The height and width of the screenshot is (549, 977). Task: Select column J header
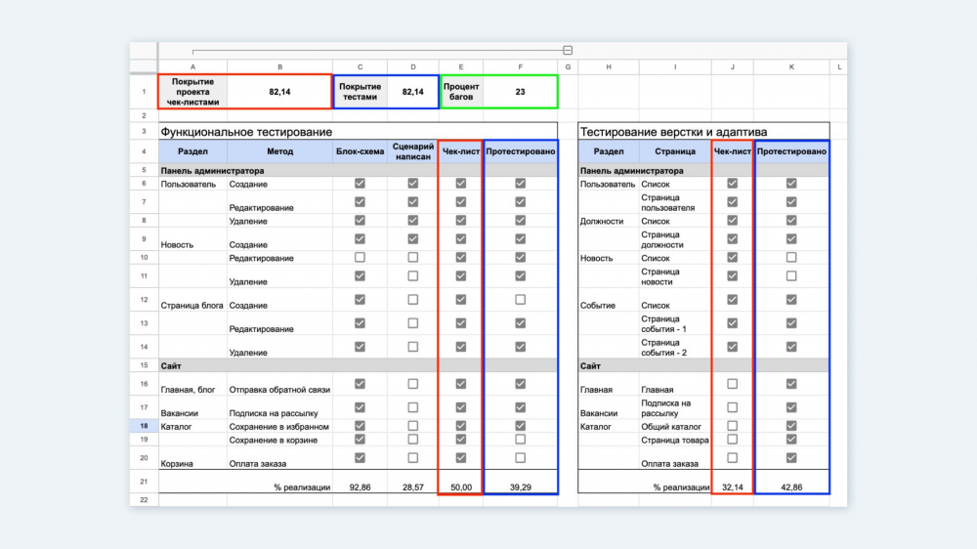coord(732,66)
